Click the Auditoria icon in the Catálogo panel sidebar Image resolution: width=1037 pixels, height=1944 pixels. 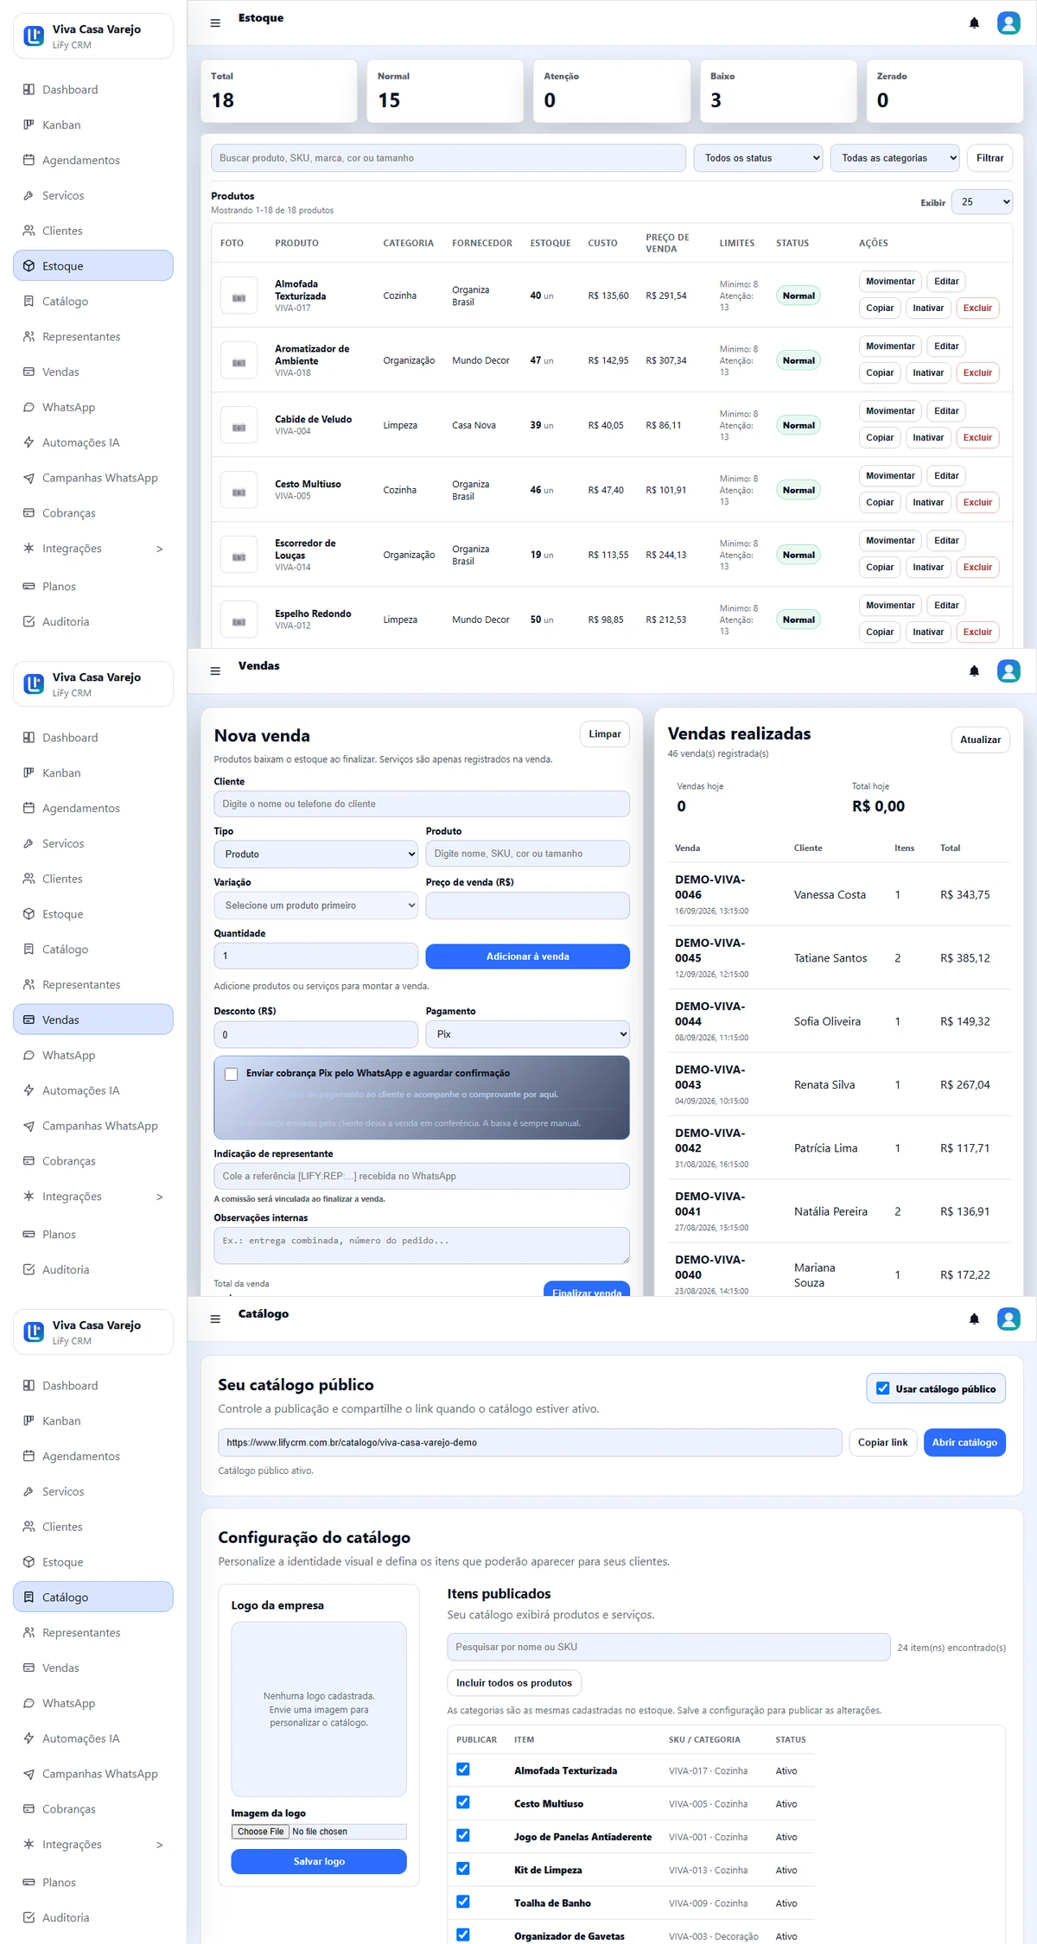click(29, 1918)
